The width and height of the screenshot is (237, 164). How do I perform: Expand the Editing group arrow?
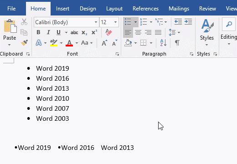[229, 44]
